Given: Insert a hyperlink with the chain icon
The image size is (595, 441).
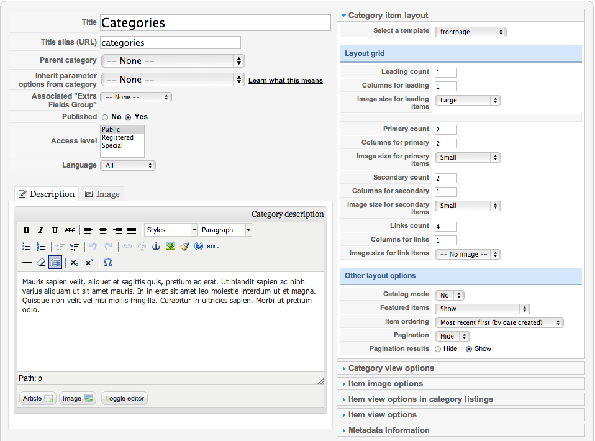Looking at the screenshot, I should point(127,247).
